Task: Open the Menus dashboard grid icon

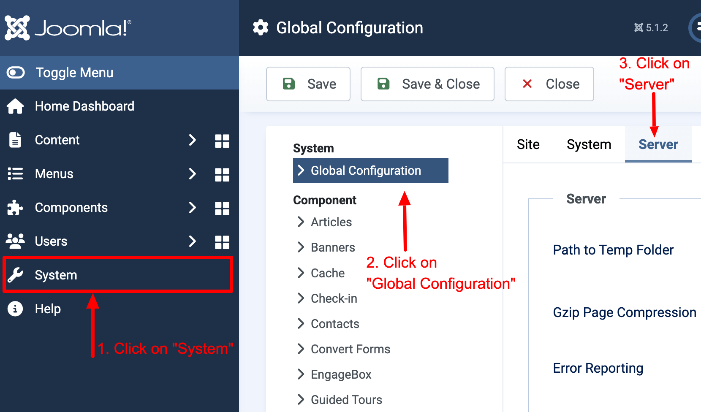Action: tap(222, 174)
